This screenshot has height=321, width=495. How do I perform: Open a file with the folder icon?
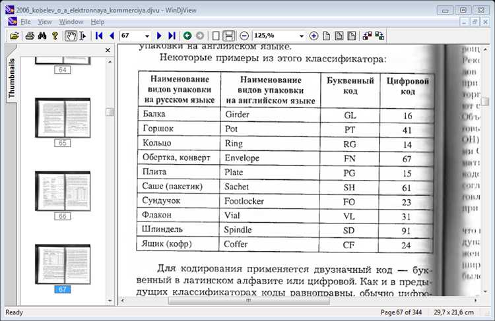(15, 36)
